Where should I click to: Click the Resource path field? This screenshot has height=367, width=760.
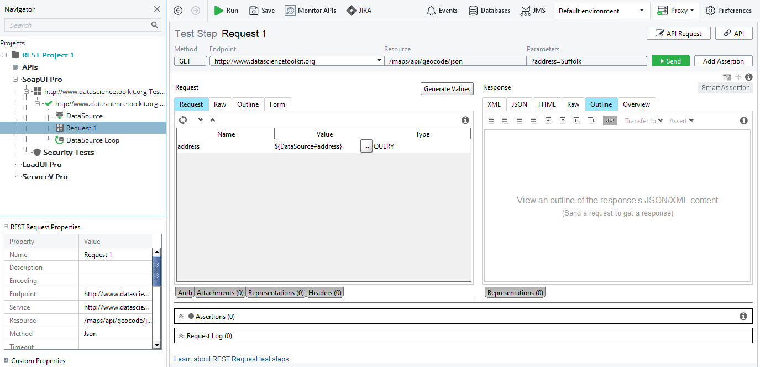[455, 61]
